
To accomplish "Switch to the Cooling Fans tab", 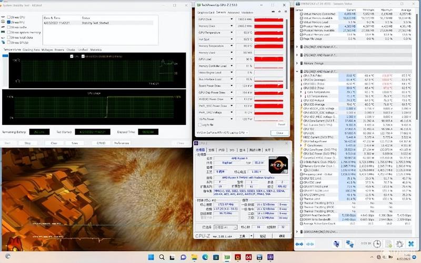I will pyautogui.click(x=31, y=50).
